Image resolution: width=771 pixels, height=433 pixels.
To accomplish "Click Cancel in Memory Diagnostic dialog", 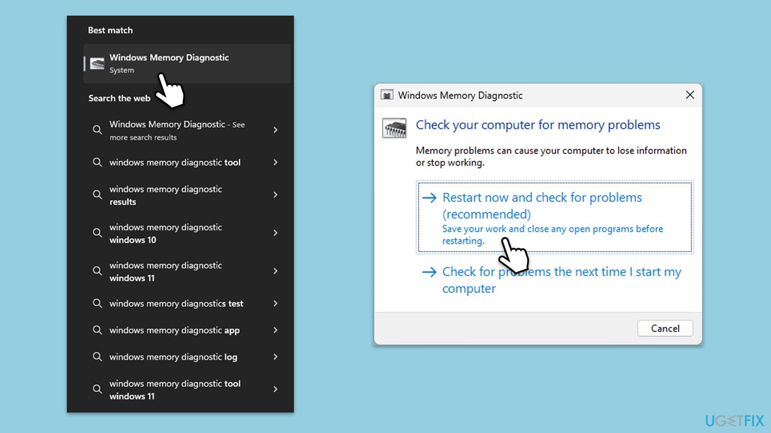I will 666,328.
